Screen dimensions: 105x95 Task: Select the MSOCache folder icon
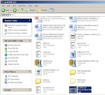point(73,81)
